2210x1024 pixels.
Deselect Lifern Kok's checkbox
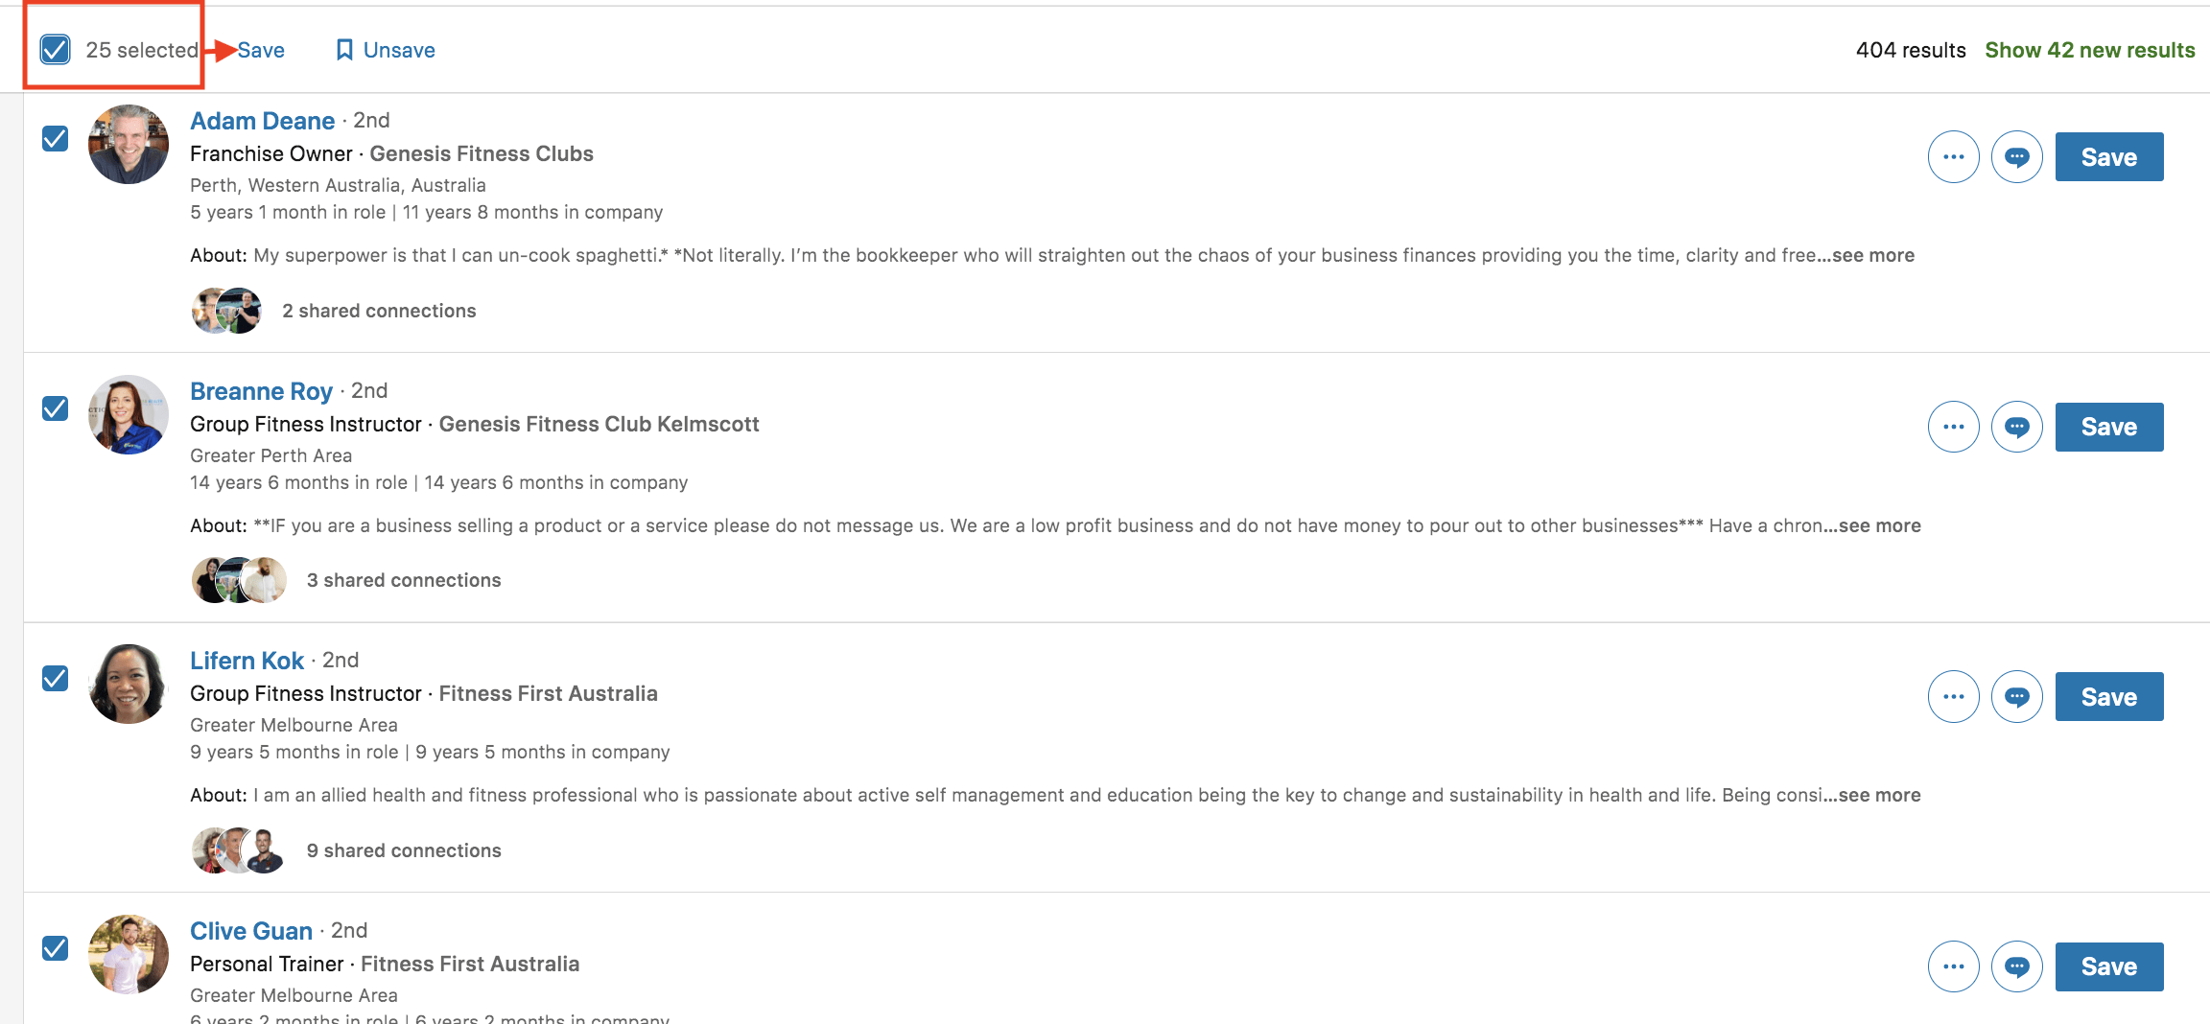click(55, 678)
